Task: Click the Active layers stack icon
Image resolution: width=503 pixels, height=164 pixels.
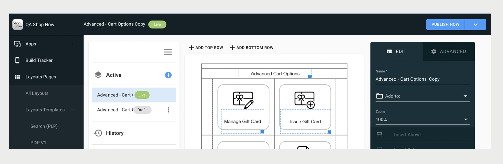Action: click(x=98, y=75)
